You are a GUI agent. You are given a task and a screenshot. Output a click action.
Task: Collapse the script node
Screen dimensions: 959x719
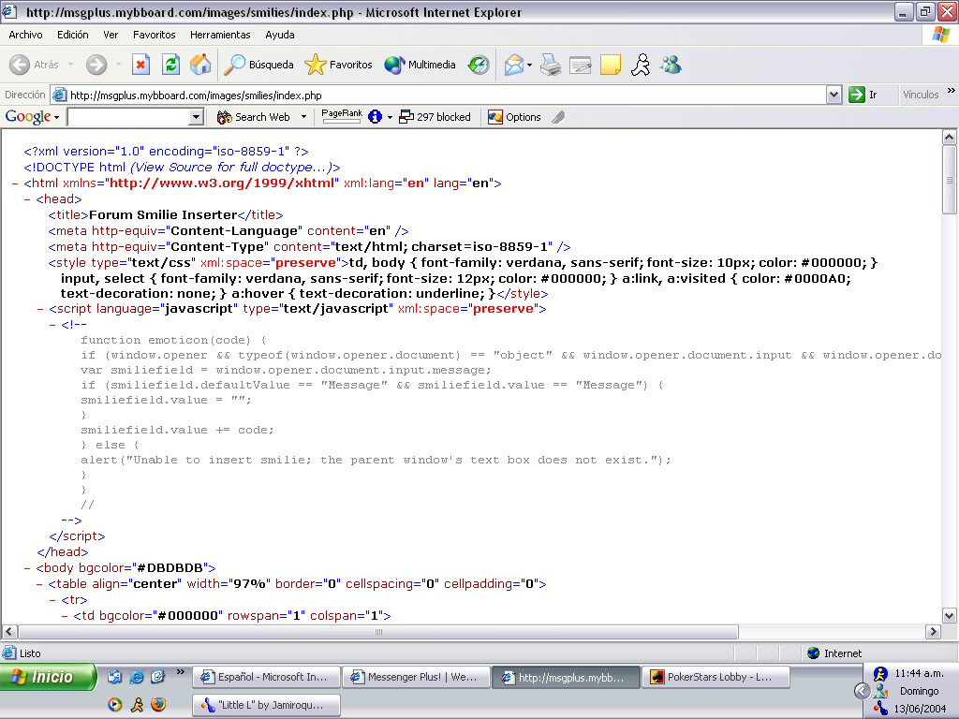tap(40, 309)
